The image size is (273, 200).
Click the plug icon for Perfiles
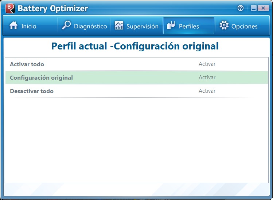[171, 25]
